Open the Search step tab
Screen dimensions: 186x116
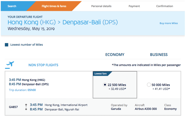(12, 6)
